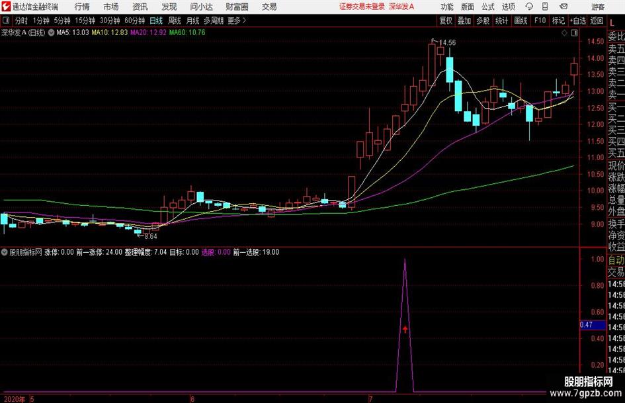Viewport: 625px width, 403px height.
Task: Click the mobile phone icon in title bar
Action: click(x=545, y=7)
